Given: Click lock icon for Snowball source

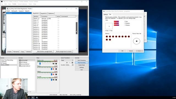Looking at the screenshot, I should 22,60.
